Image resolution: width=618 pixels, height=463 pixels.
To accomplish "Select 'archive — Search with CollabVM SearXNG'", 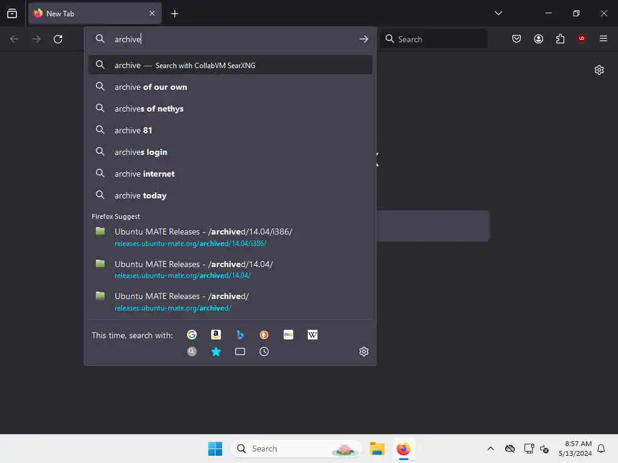I will [231, 65].
